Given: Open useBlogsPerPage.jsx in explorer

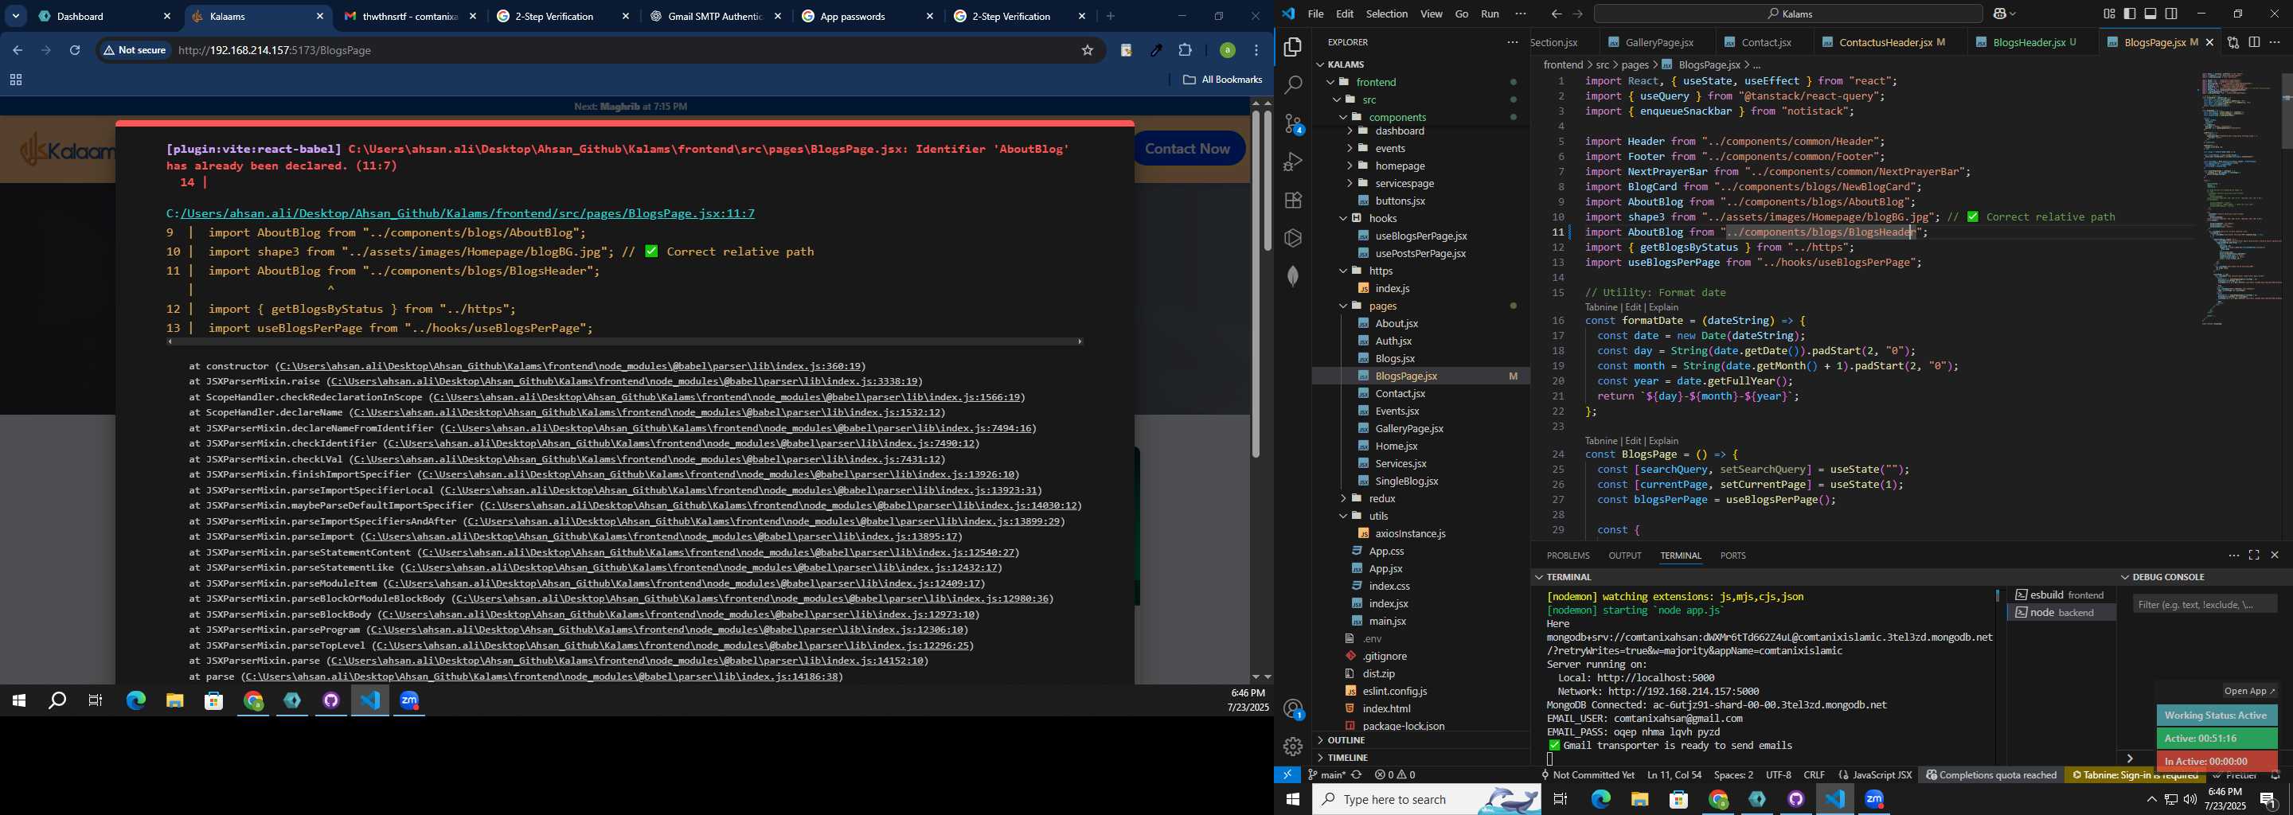Looking at the screenshot, I should pyautogui.click(x=1420, y=236).
